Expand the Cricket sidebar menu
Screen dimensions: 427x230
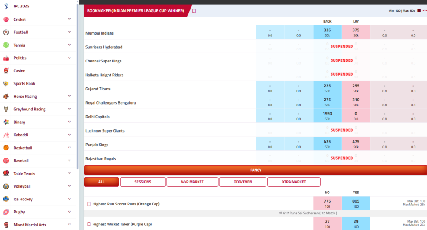70,19
